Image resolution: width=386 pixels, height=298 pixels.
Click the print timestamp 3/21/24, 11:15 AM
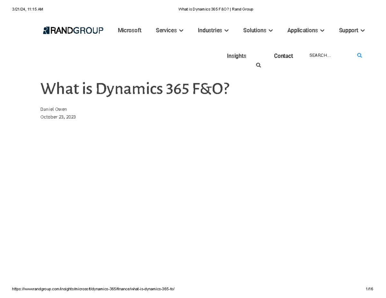27,9
